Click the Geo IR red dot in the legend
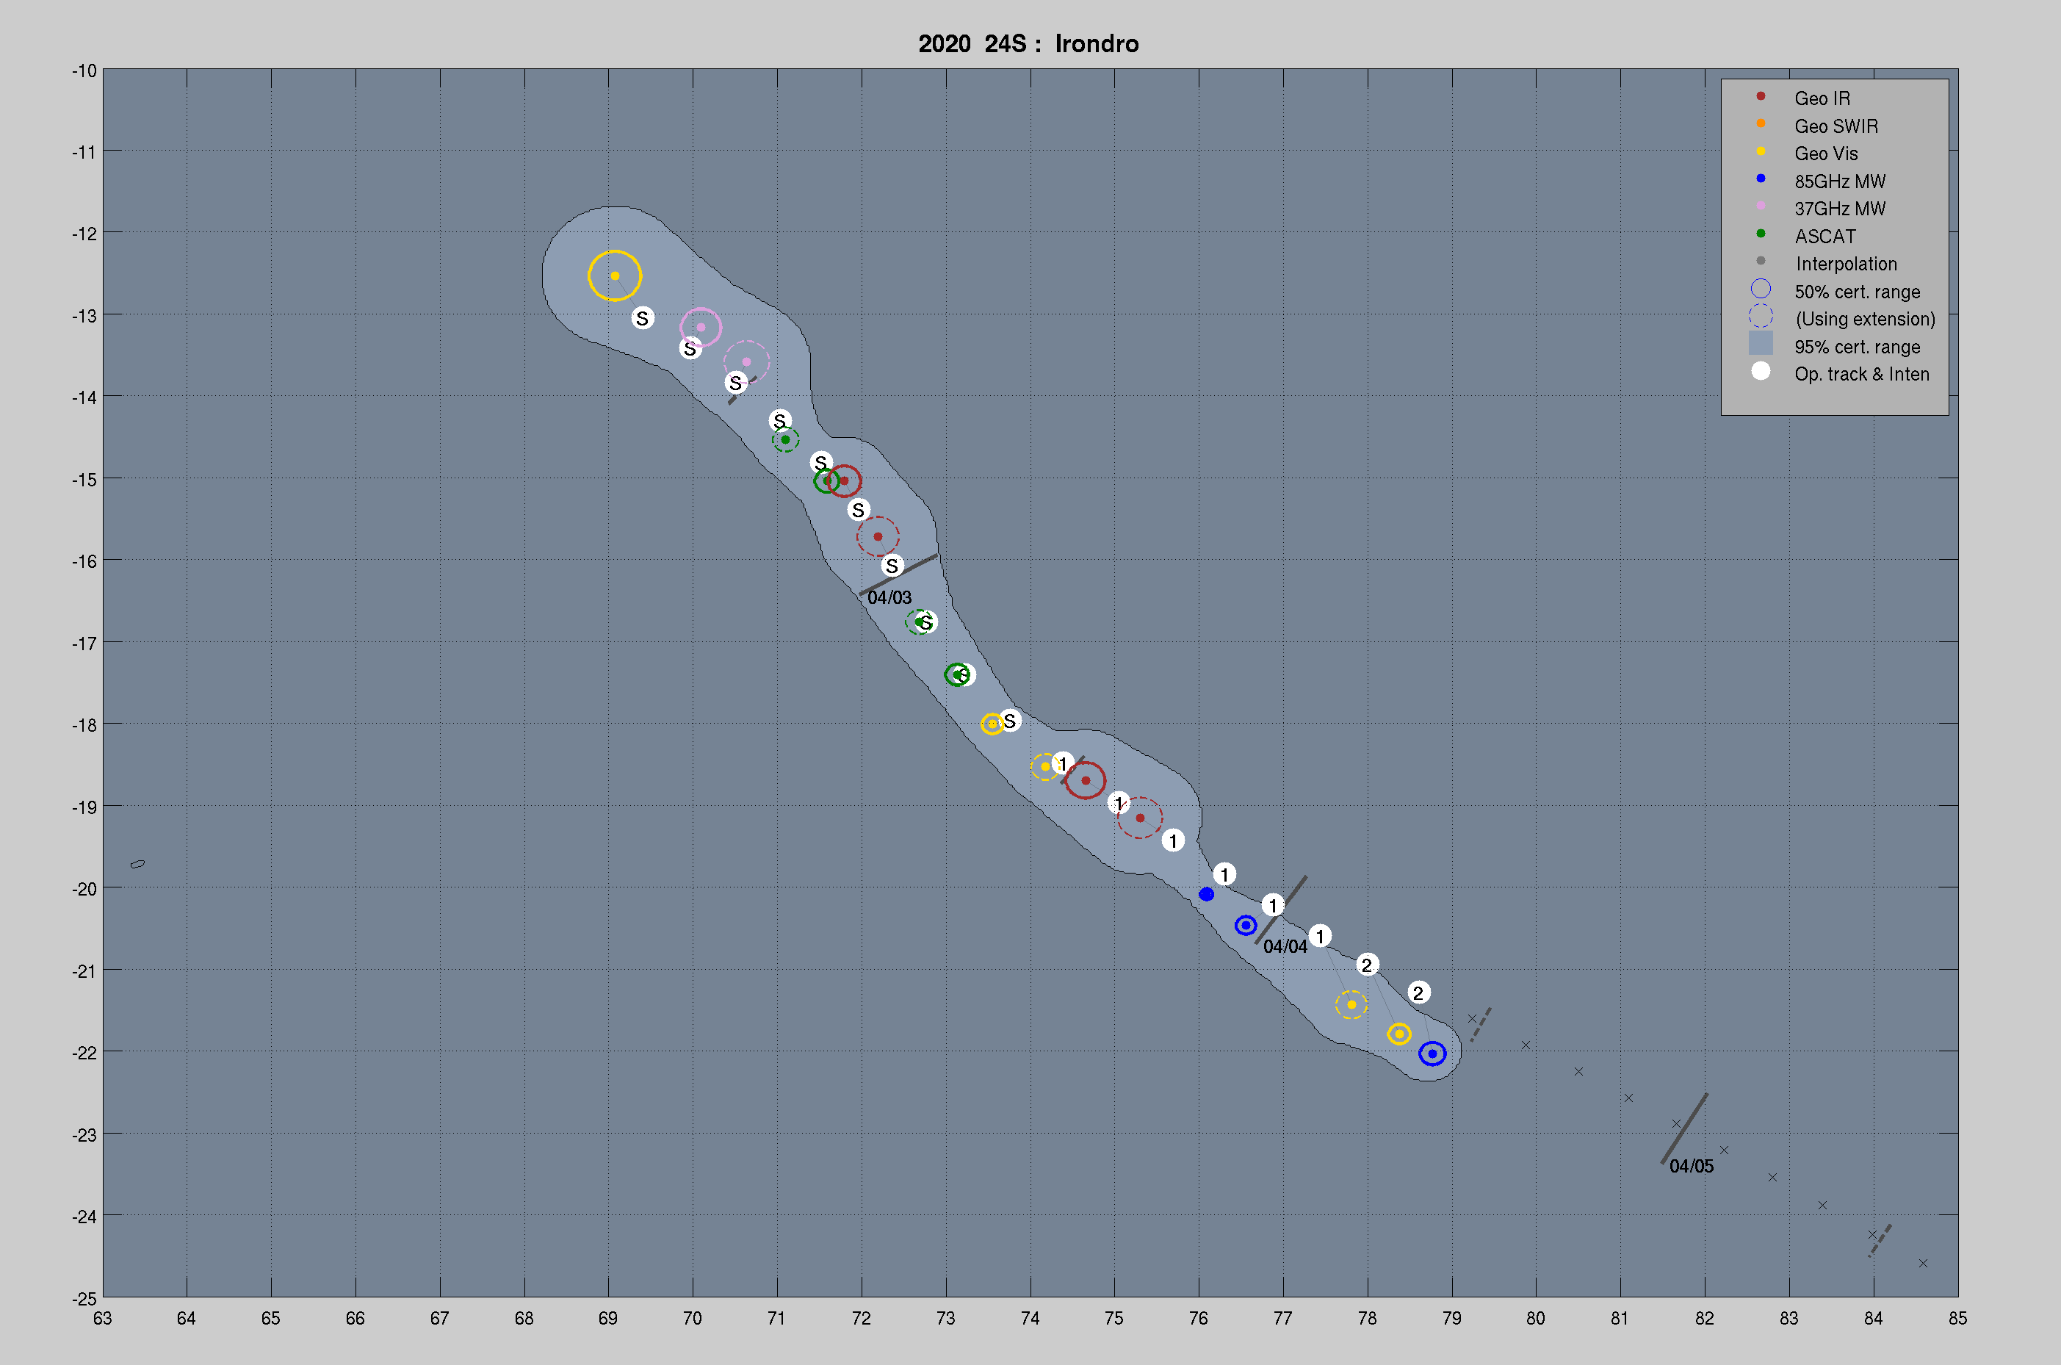The image size is (2061, 1365). tap(1761, 96)
